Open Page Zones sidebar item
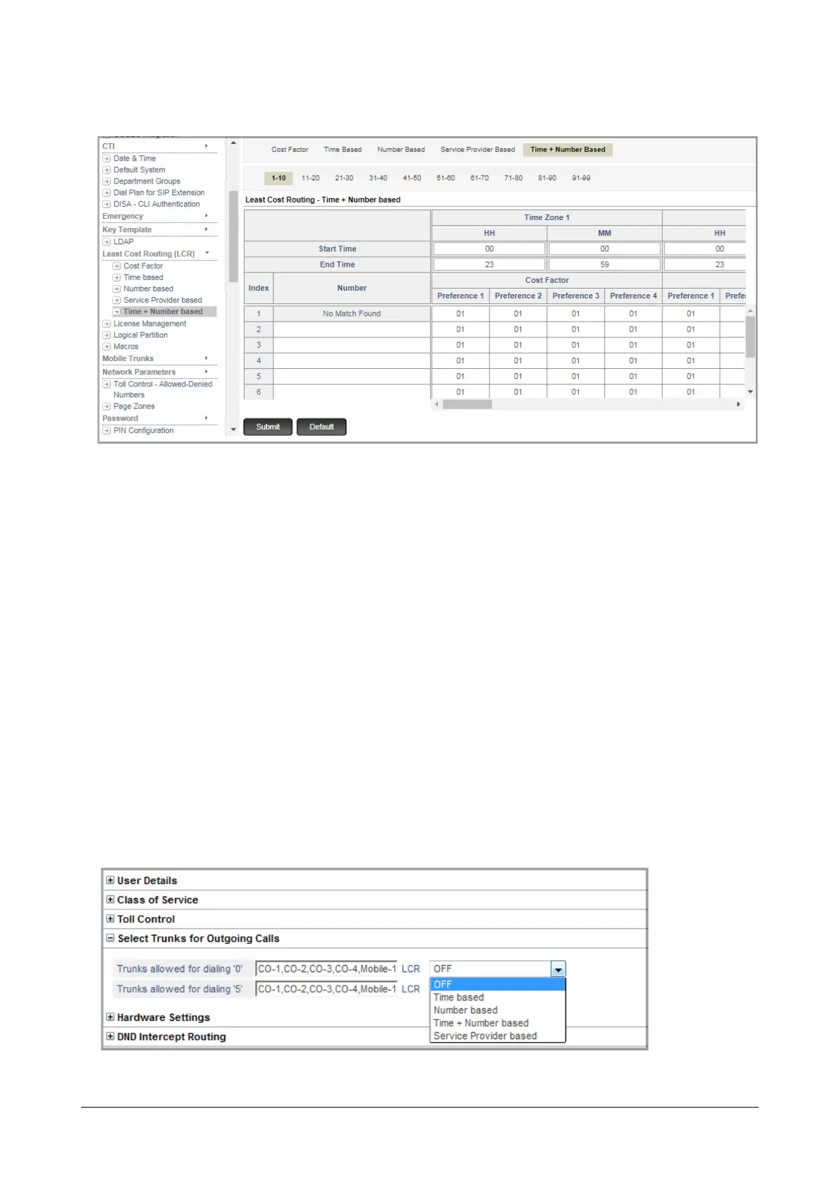The height and width of the screenshot is (1188, 839). [134, 406]
